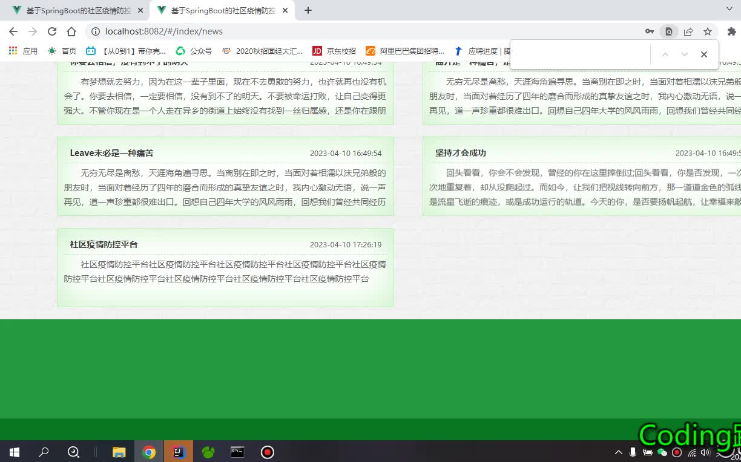
Task: Reload the current page
Action: pos(53,31)
